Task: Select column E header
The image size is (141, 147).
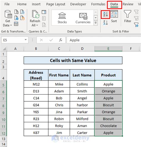Action: click(108, 49)
